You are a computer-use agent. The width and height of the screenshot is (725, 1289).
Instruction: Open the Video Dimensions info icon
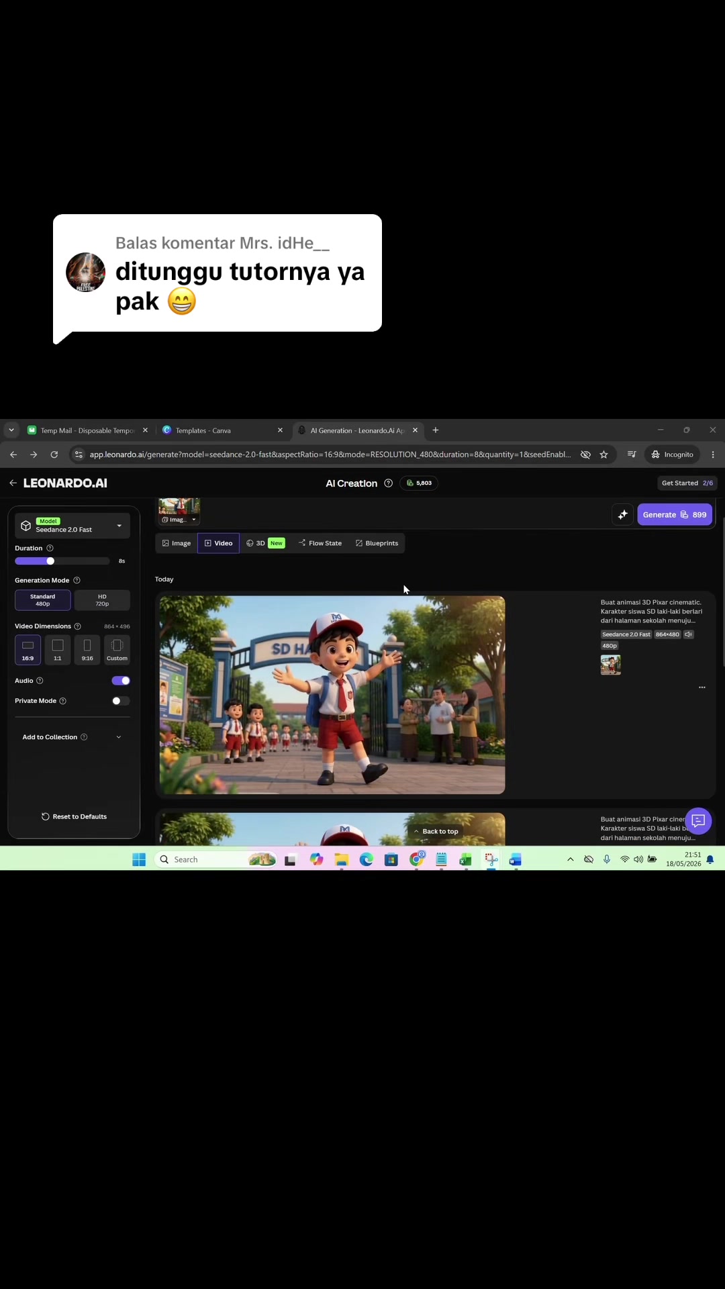[x=77, y=626]
